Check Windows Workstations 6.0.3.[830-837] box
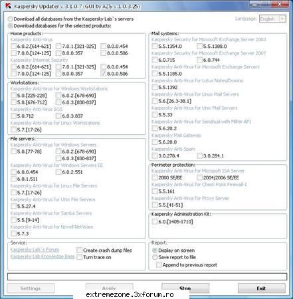The image size is (293, 299). [x=58, y=102]
